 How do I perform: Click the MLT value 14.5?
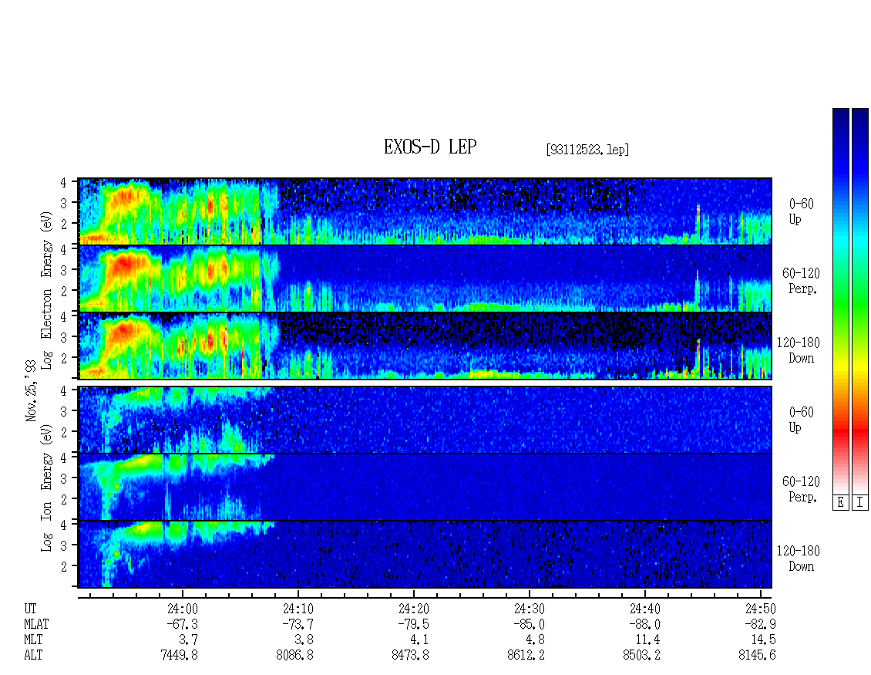764,640
